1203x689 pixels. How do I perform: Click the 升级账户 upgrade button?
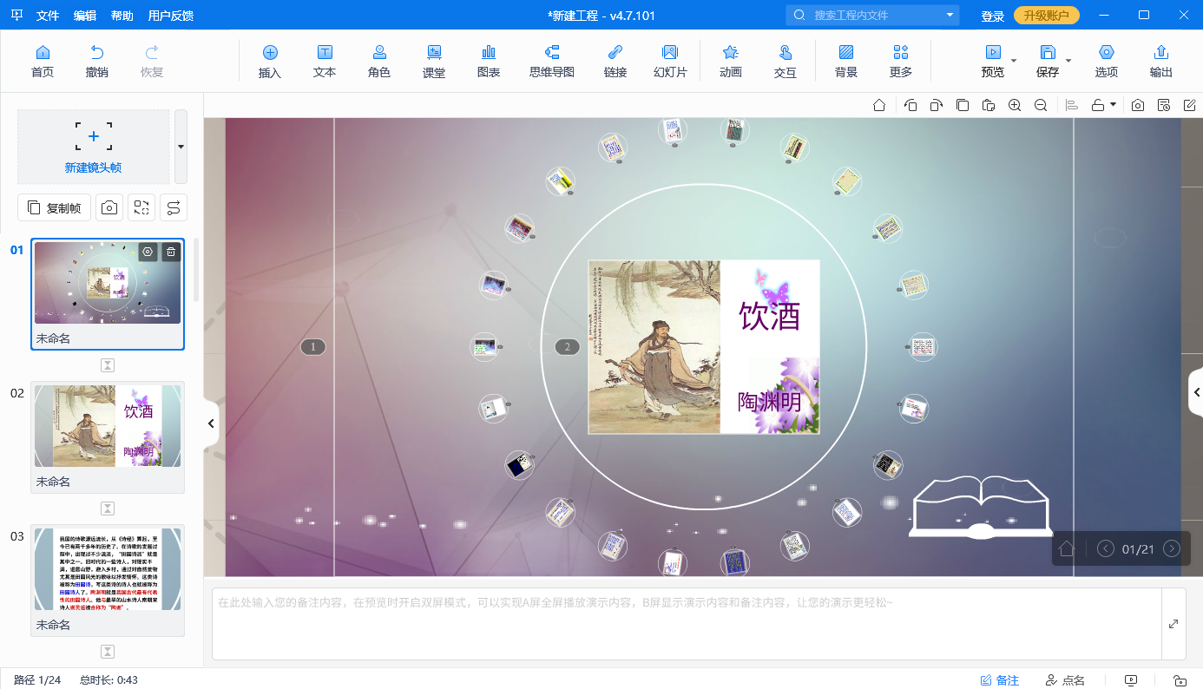[1047, 15]
